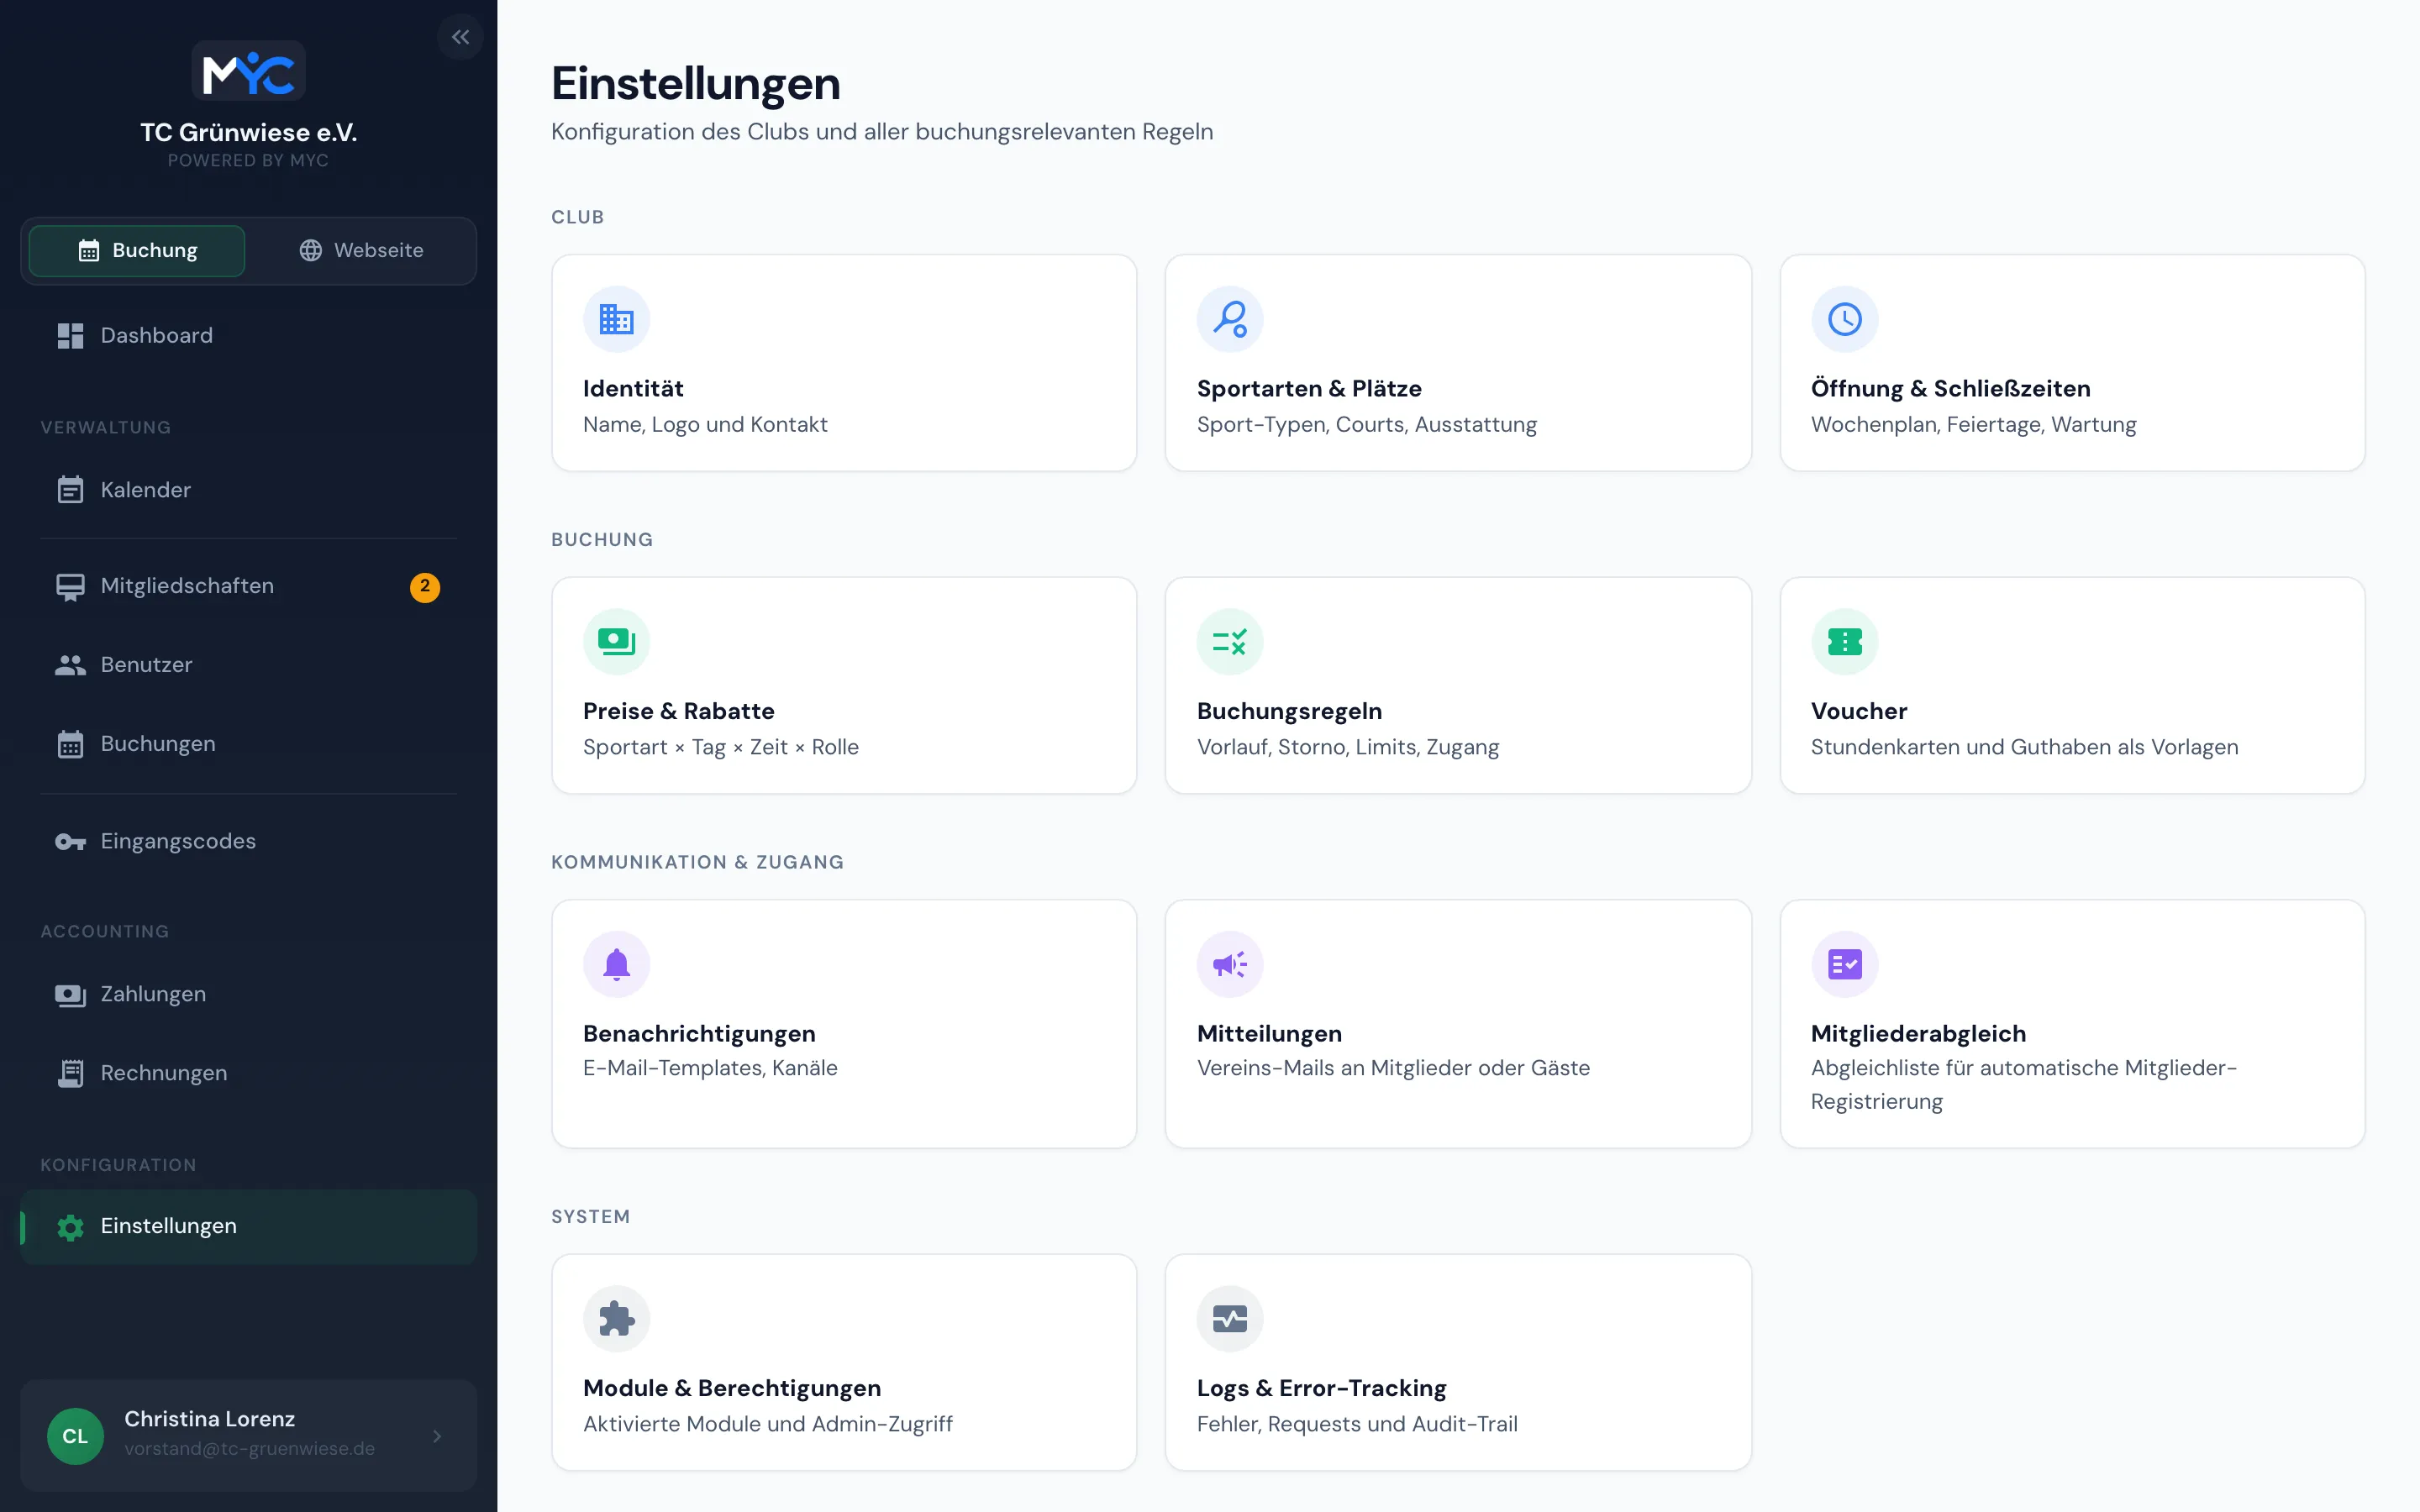Image resolution: width=2420 pixels, height=1512 pixels.
Task: Click the user name Christina Lorenz
Action: coord(209,1419)
